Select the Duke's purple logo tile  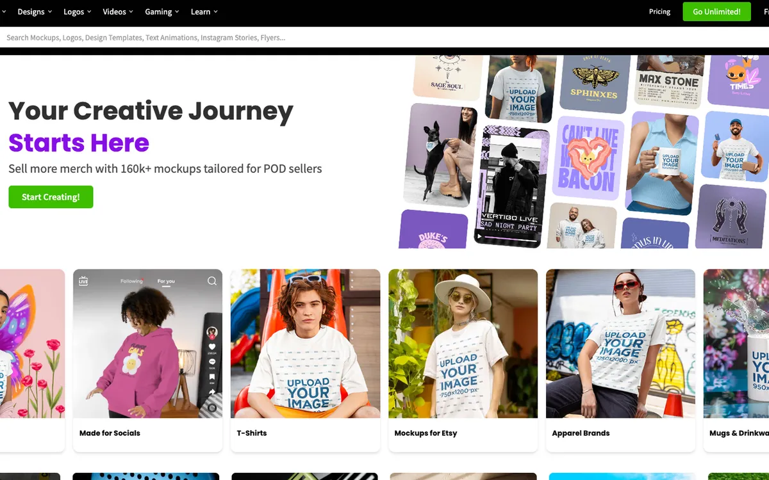(x=433, y=230)
